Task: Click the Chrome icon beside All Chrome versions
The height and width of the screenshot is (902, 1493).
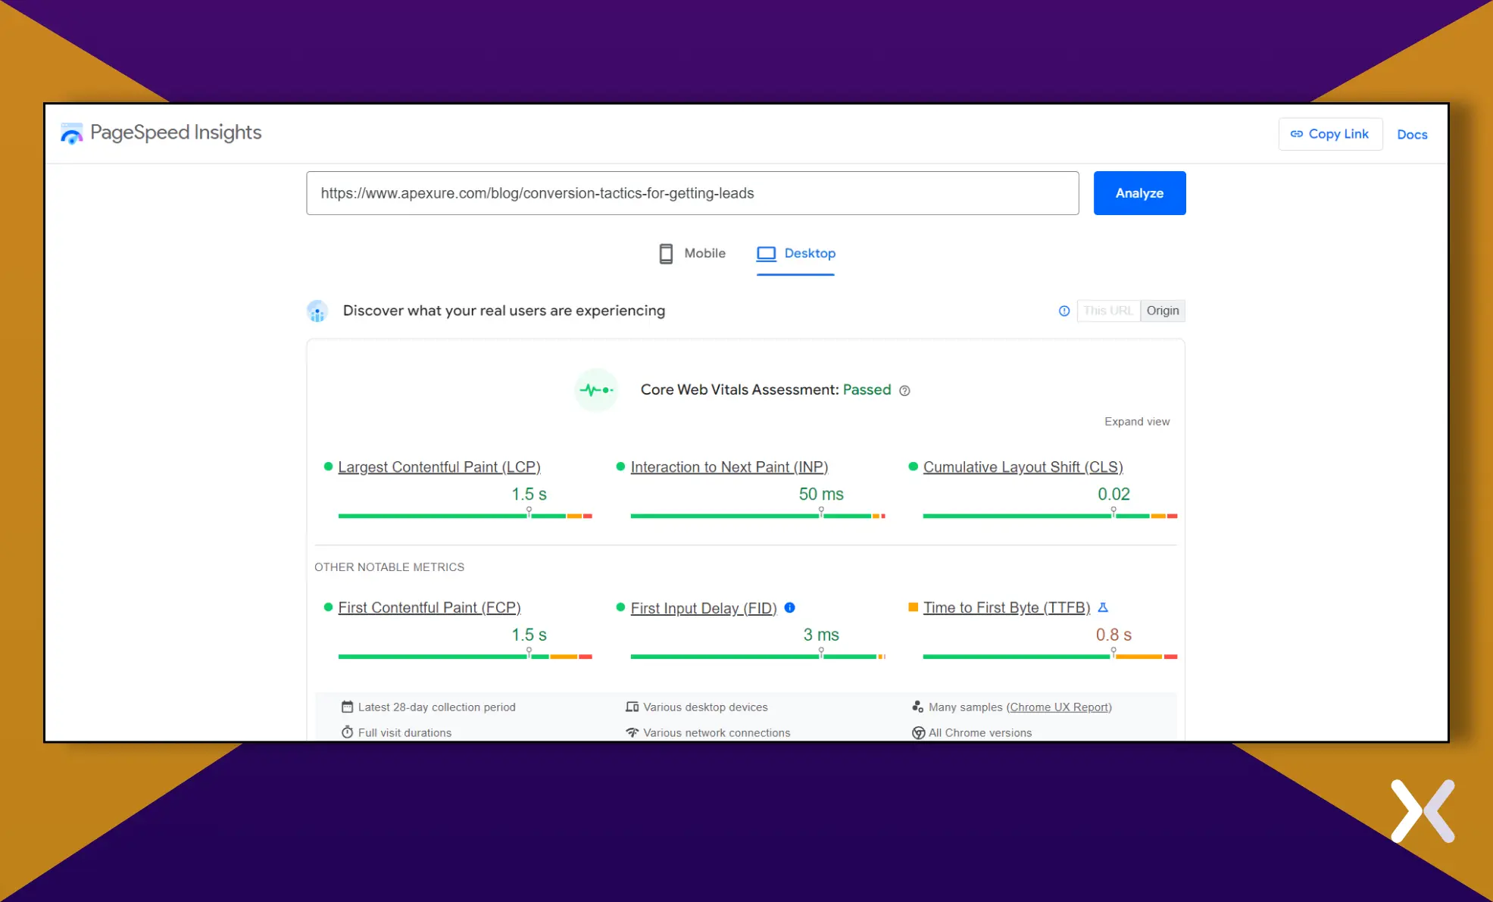Action: (x=917, y=732)
